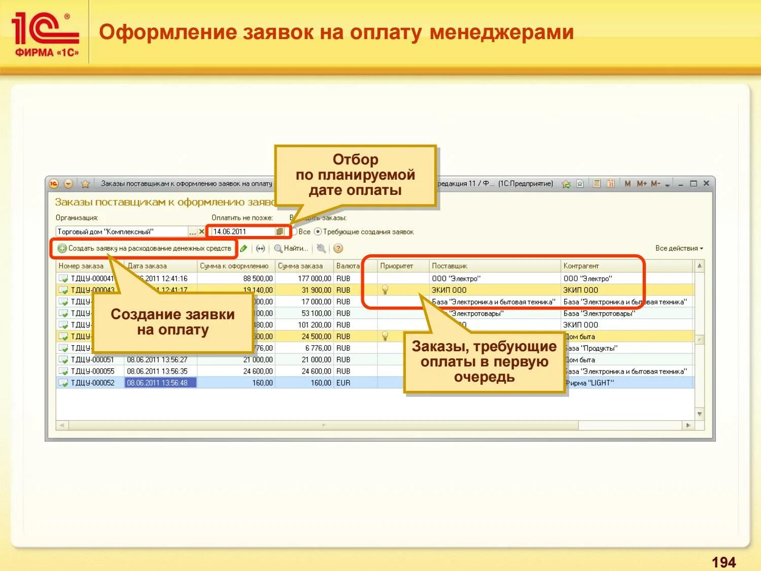The height and width of the screenshot is (571, 761).
Task: Click the organization field Торговый дом Комплексный
Action: point(122,231)
